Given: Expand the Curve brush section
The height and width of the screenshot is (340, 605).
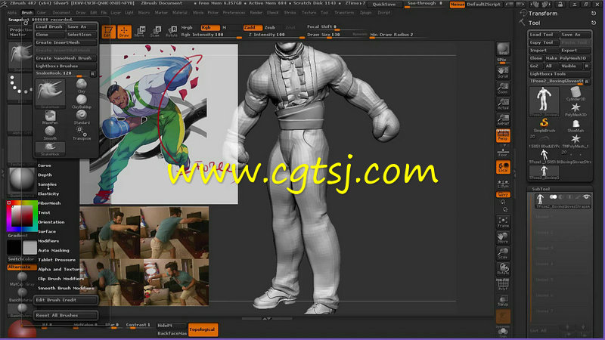Looking at the screenshot, I should pos(45,165).
